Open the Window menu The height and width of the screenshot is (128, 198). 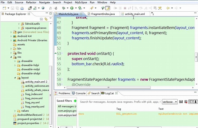click(x=102, y=2)
